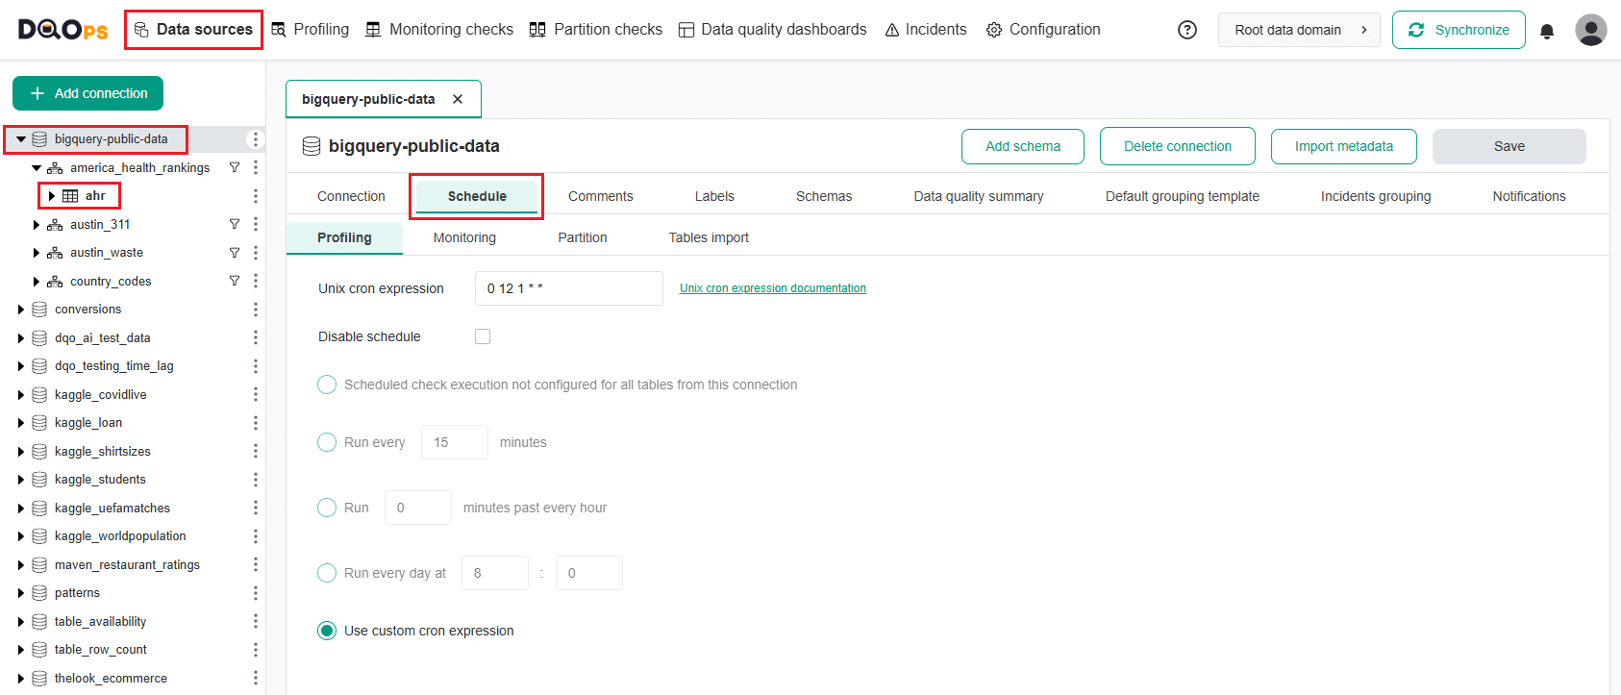This screenshot has width=1621, height=695.
Task: Open Monitoring checks section
Action: [x=439, y=30]
